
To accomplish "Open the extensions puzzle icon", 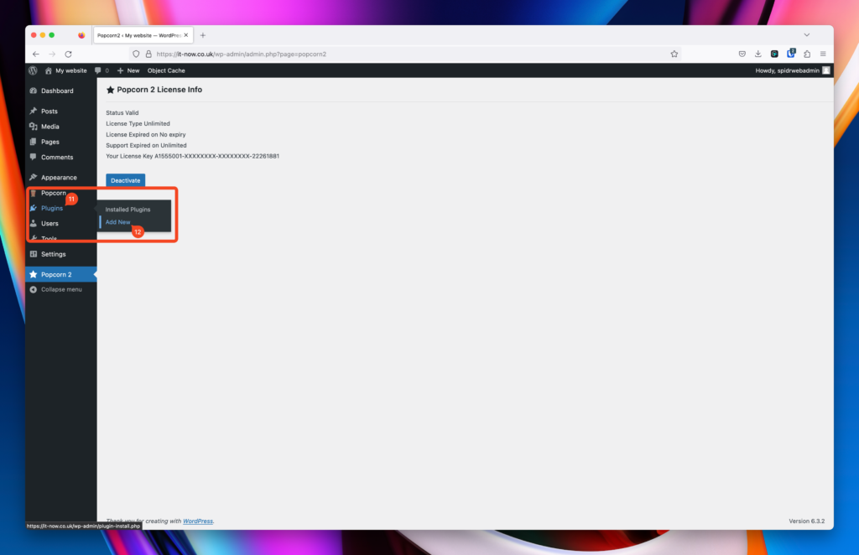I will (807, 54).
